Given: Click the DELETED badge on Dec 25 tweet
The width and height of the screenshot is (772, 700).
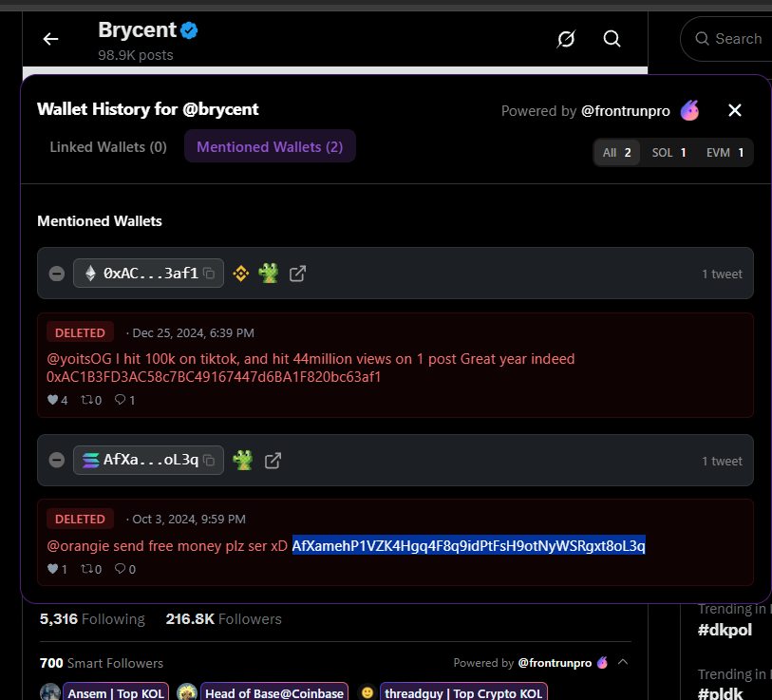Looking at the screenshot, I should (x=81, y=332).
